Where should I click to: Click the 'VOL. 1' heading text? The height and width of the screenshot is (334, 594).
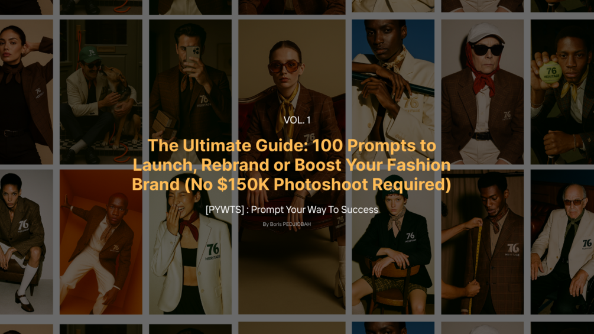tap(297, 120)
